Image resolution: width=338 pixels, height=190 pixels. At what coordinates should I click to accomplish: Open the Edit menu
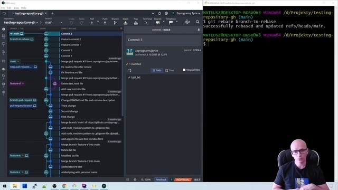coord(10,8)
